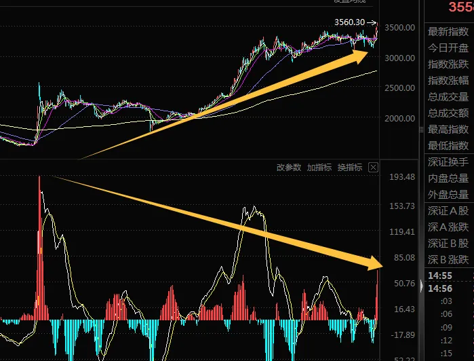Click the 加指标 button
Image resolution: width=474 pixels, height=361 pixels.
[x=319, y=168]
